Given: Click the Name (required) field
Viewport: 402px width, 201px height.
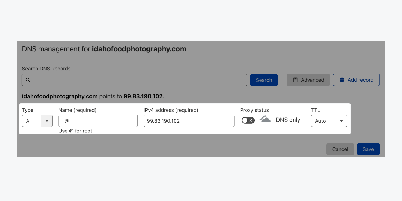Looking at the screenshot, I should tap(98, 121).
